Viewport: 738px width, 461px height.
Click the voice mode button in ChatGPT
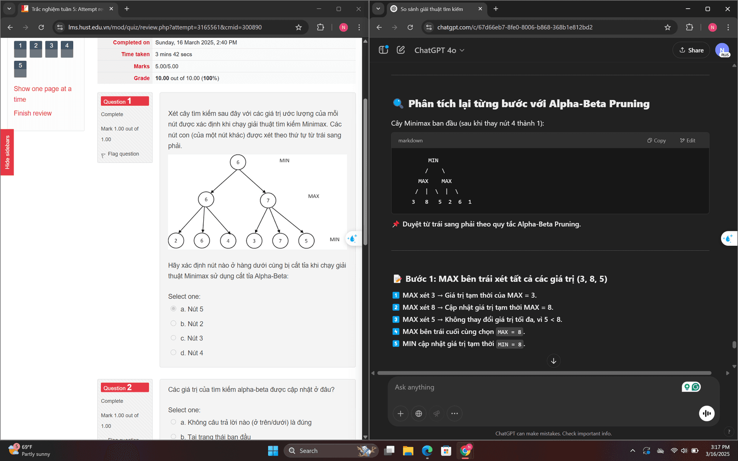[x=707, y=413]
